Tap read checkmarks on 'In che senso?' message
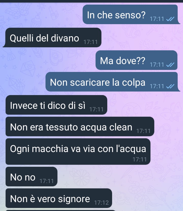 [x=170, y=19]
